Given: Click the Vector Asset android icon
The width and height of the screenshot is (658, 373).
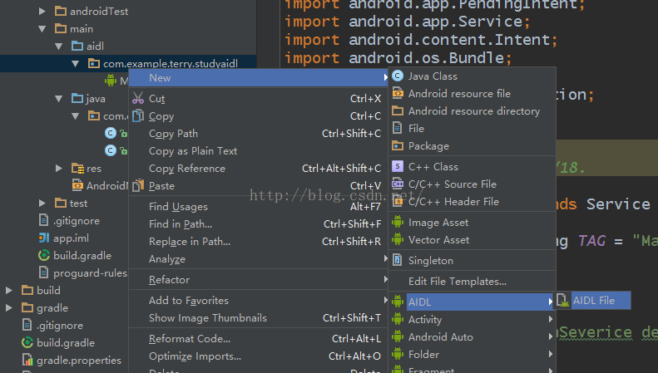Looking at the screenshot, I should [398, 239].
